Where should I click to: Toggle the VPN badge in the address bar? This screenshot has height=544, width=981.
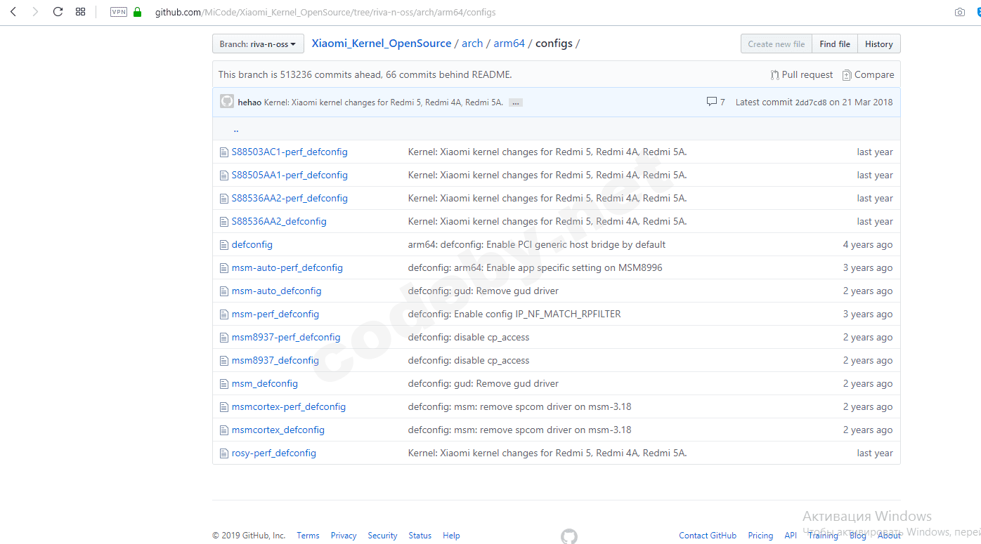[x=119, y=12]
